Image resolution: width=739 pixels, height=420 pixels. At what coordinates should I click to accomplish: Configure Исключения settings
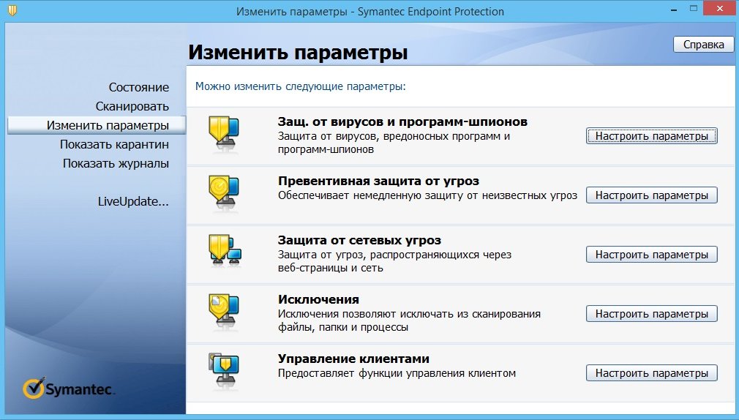tap(651, 314)
